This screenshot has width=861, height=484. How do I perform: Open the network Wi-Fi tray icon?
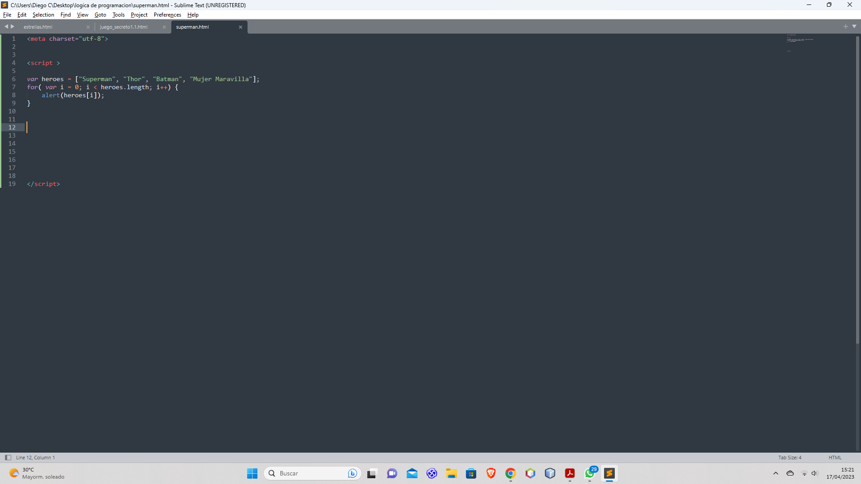(x=804, y=473)
